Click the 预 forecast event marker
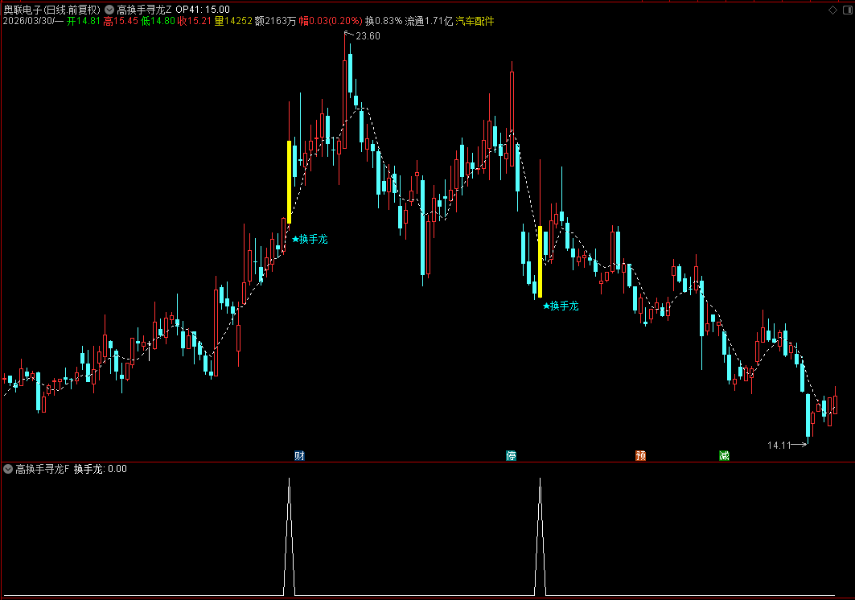The width and height of the screenshot is (855, 600). coord(641,455)
